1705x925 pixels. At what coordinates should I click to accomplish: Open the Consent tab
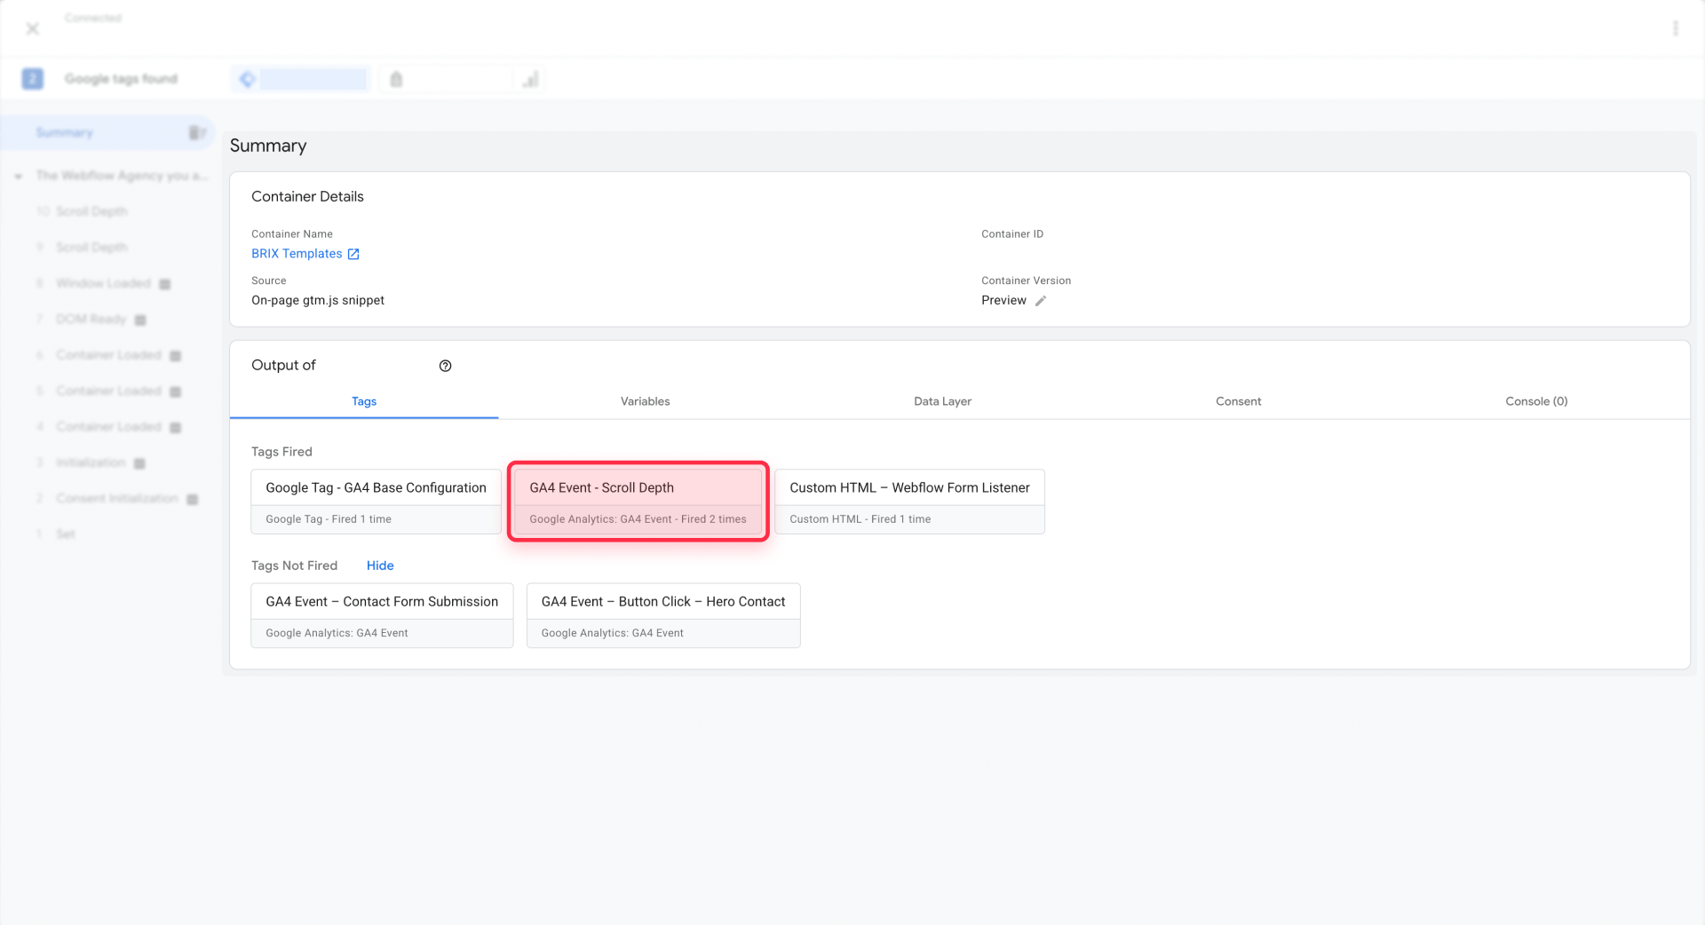(1238, 401)
